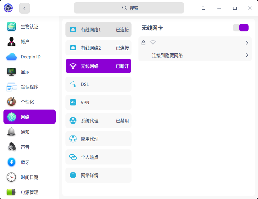
Task: Open personal hotspot link icon
Action: pyautogui.click(x=73, y=157)
